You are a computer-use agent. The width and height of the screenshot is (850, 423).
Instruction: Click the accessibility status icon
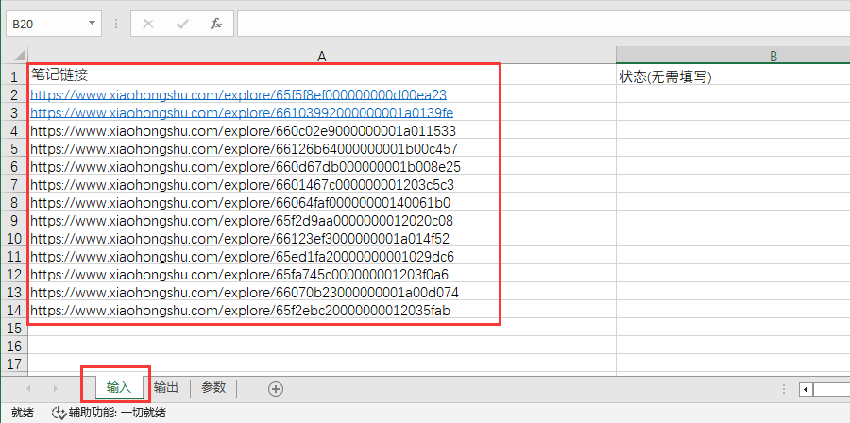(58, 414)
